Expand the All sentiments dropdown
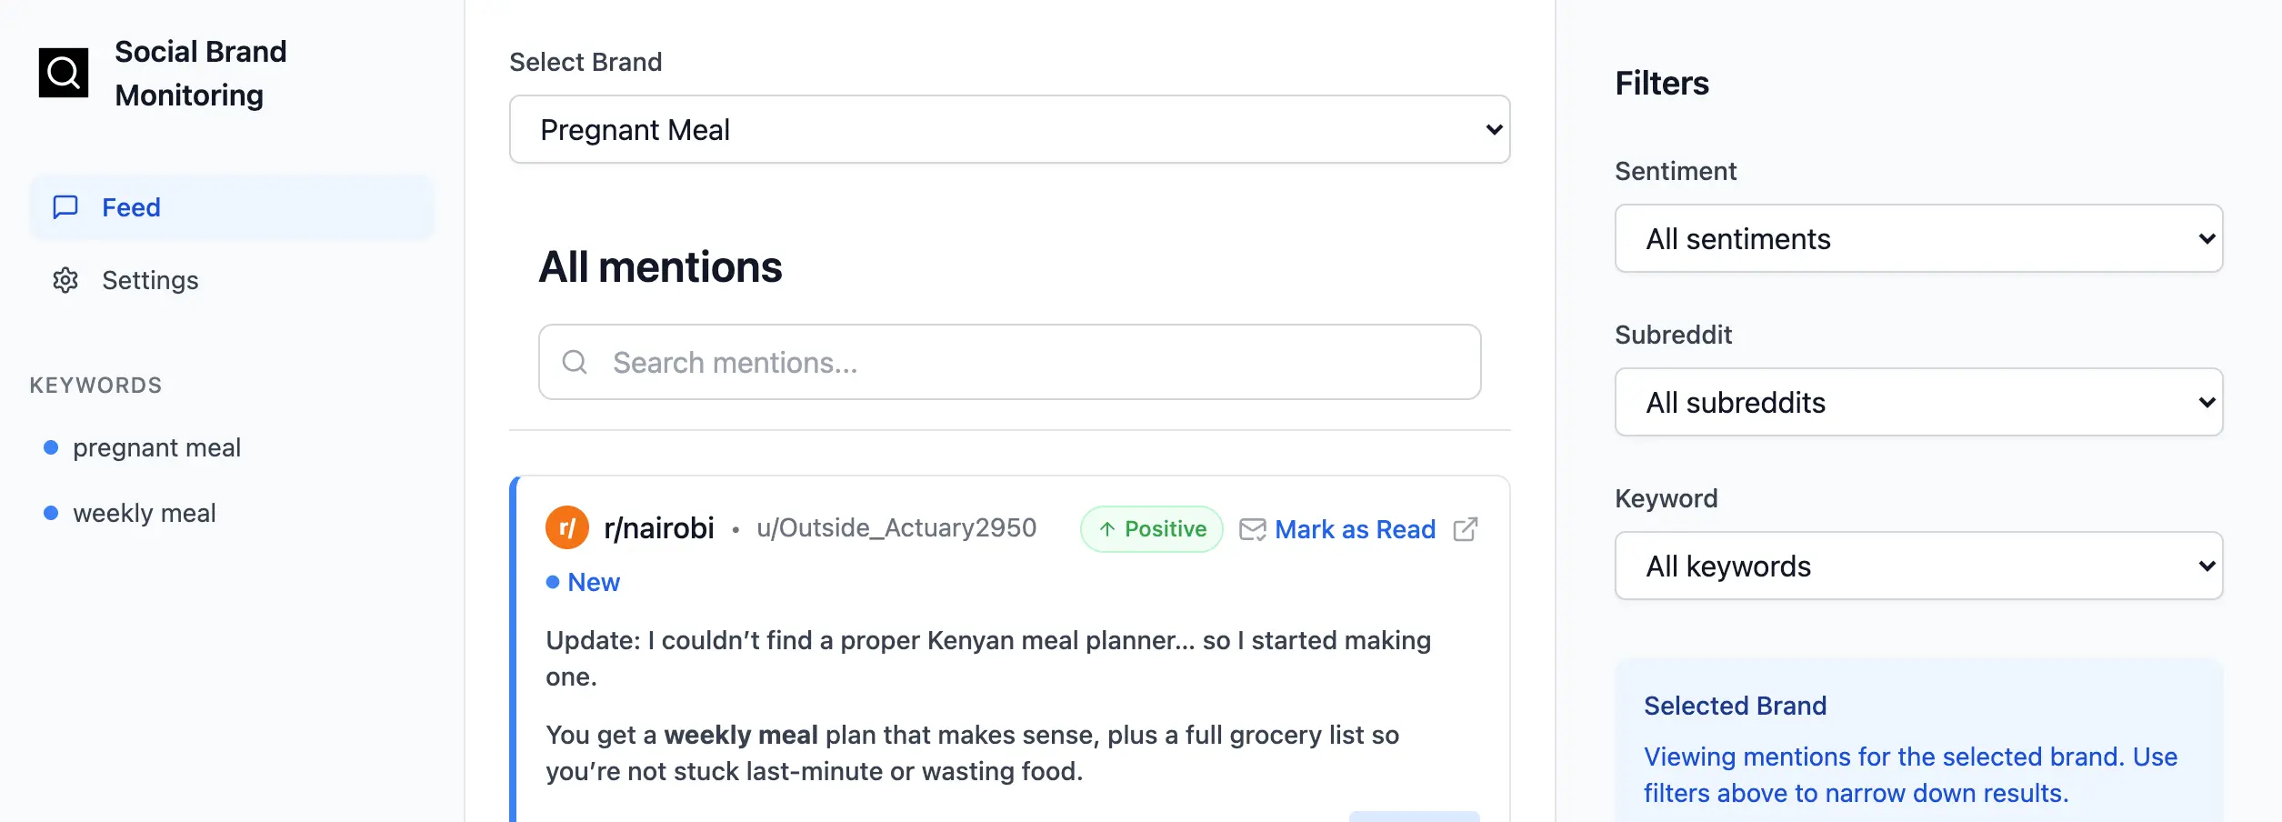This screenshot has width=2282, height=822. [1918, 238]
